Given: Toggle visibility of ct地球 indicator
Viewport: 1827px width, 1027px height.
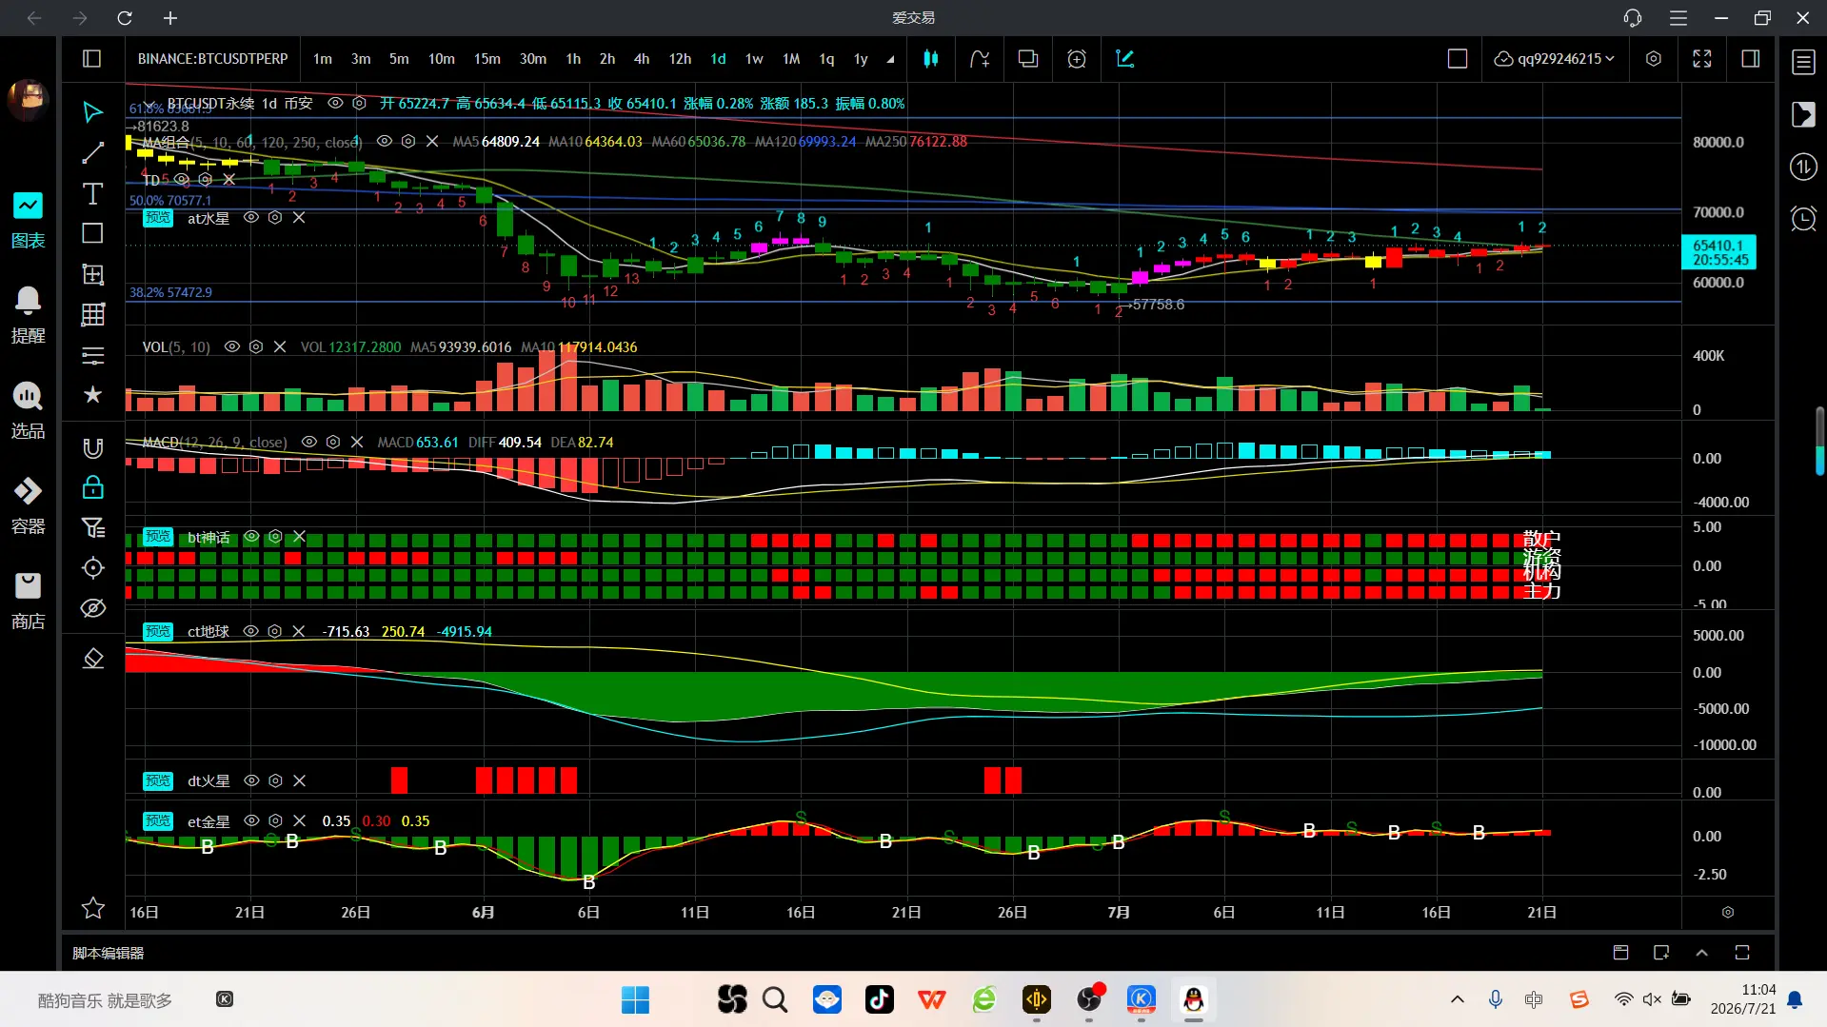Looking at the screenshot, I should [250, 631].
